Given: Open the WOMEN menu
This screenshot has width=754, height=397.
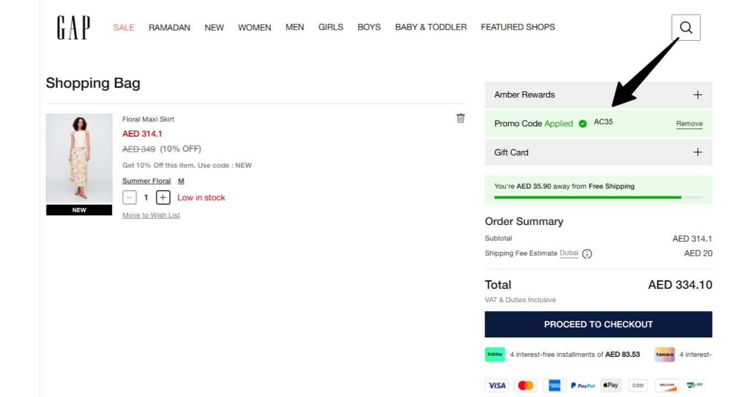Looking at the screenshot, I should (255, 28).
